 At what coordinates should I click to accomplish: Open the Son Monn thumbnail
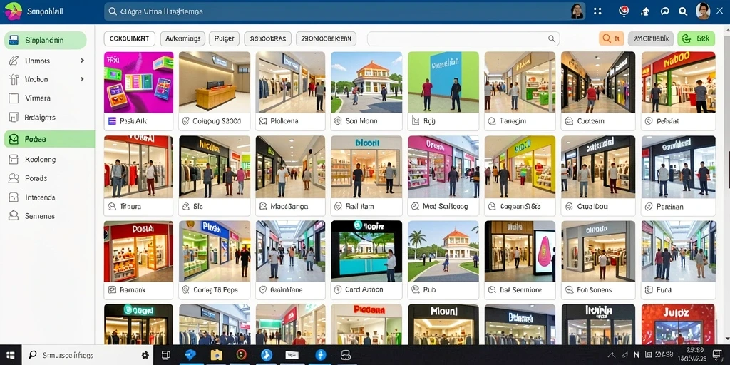366,82
